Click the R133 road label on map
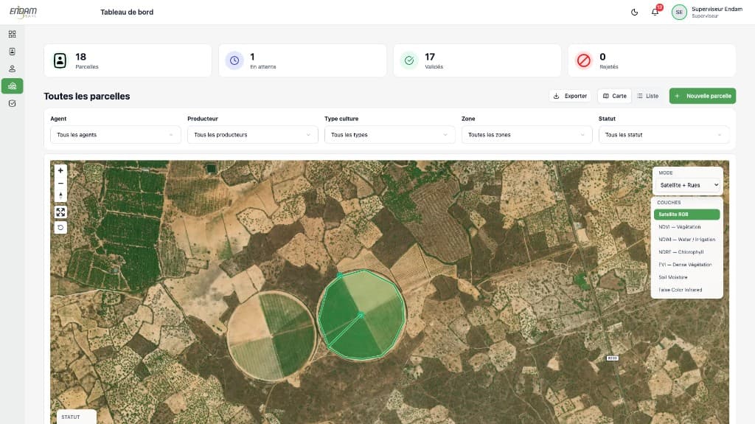This screenshot has width=755, height=424. click(612, 358)
